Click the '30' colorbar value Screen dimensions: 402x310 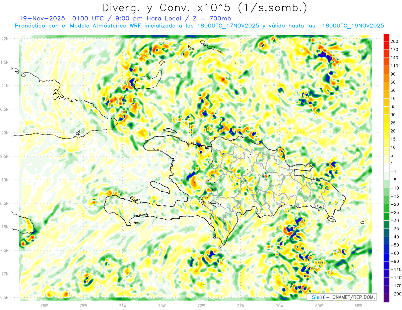(x=394, y=115)
